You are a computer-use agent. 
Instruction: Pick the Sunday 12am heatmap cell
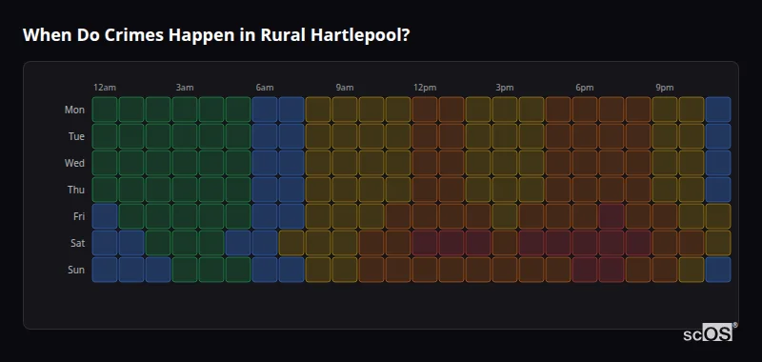pos(105,270)
